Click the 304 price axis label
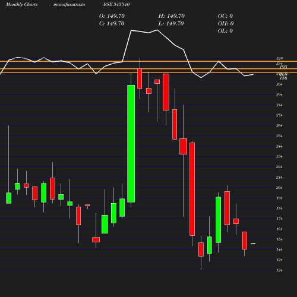Viewport: 297px width, 297px height. (x=279, y=84)
